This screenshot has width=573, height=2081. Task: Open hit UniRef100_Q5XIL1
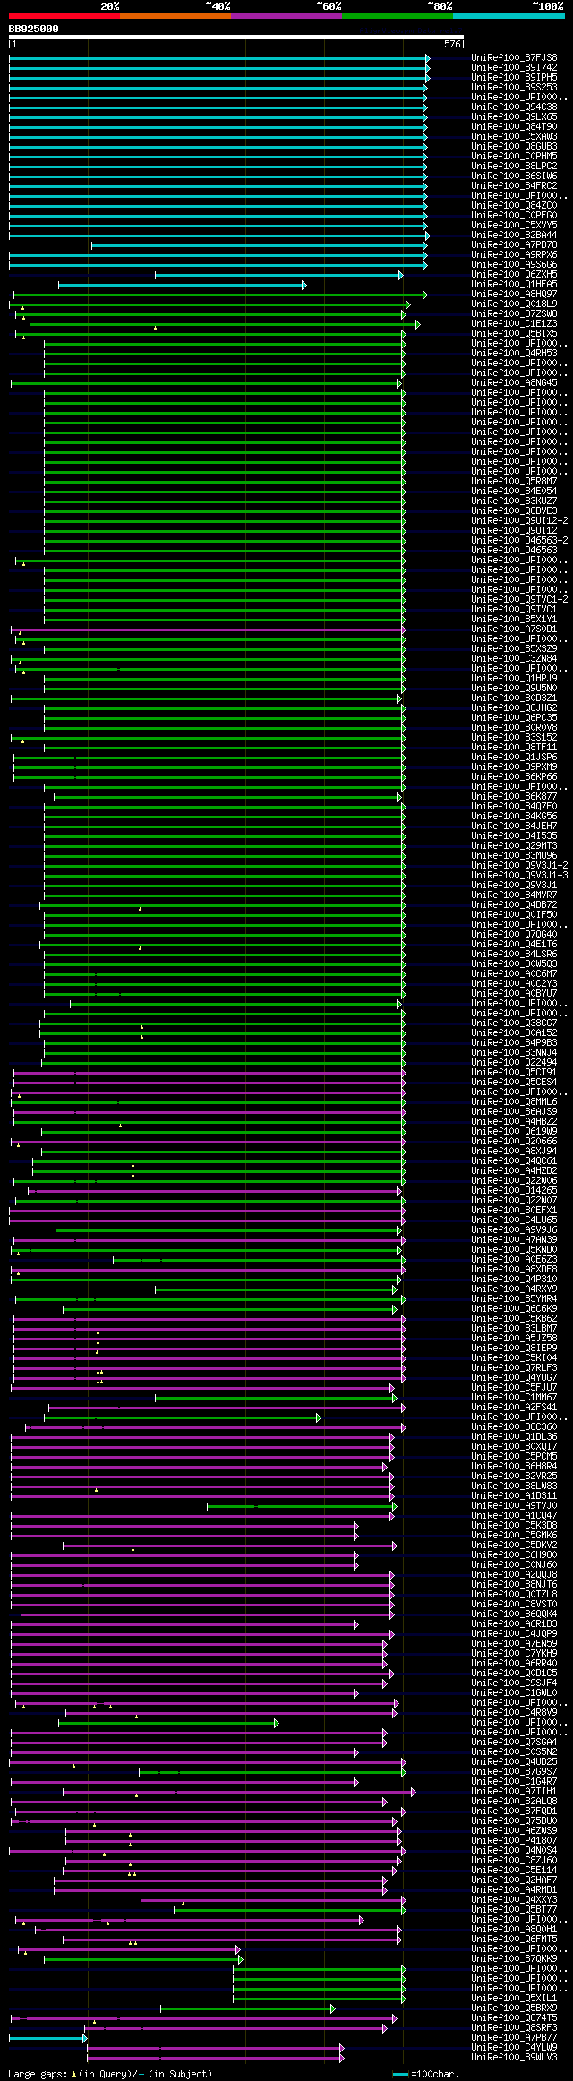coord(514,1999)
